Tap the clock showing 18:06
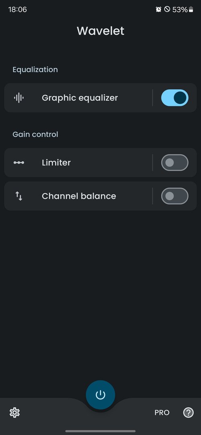Screen dimensions: 201x435 17,9
